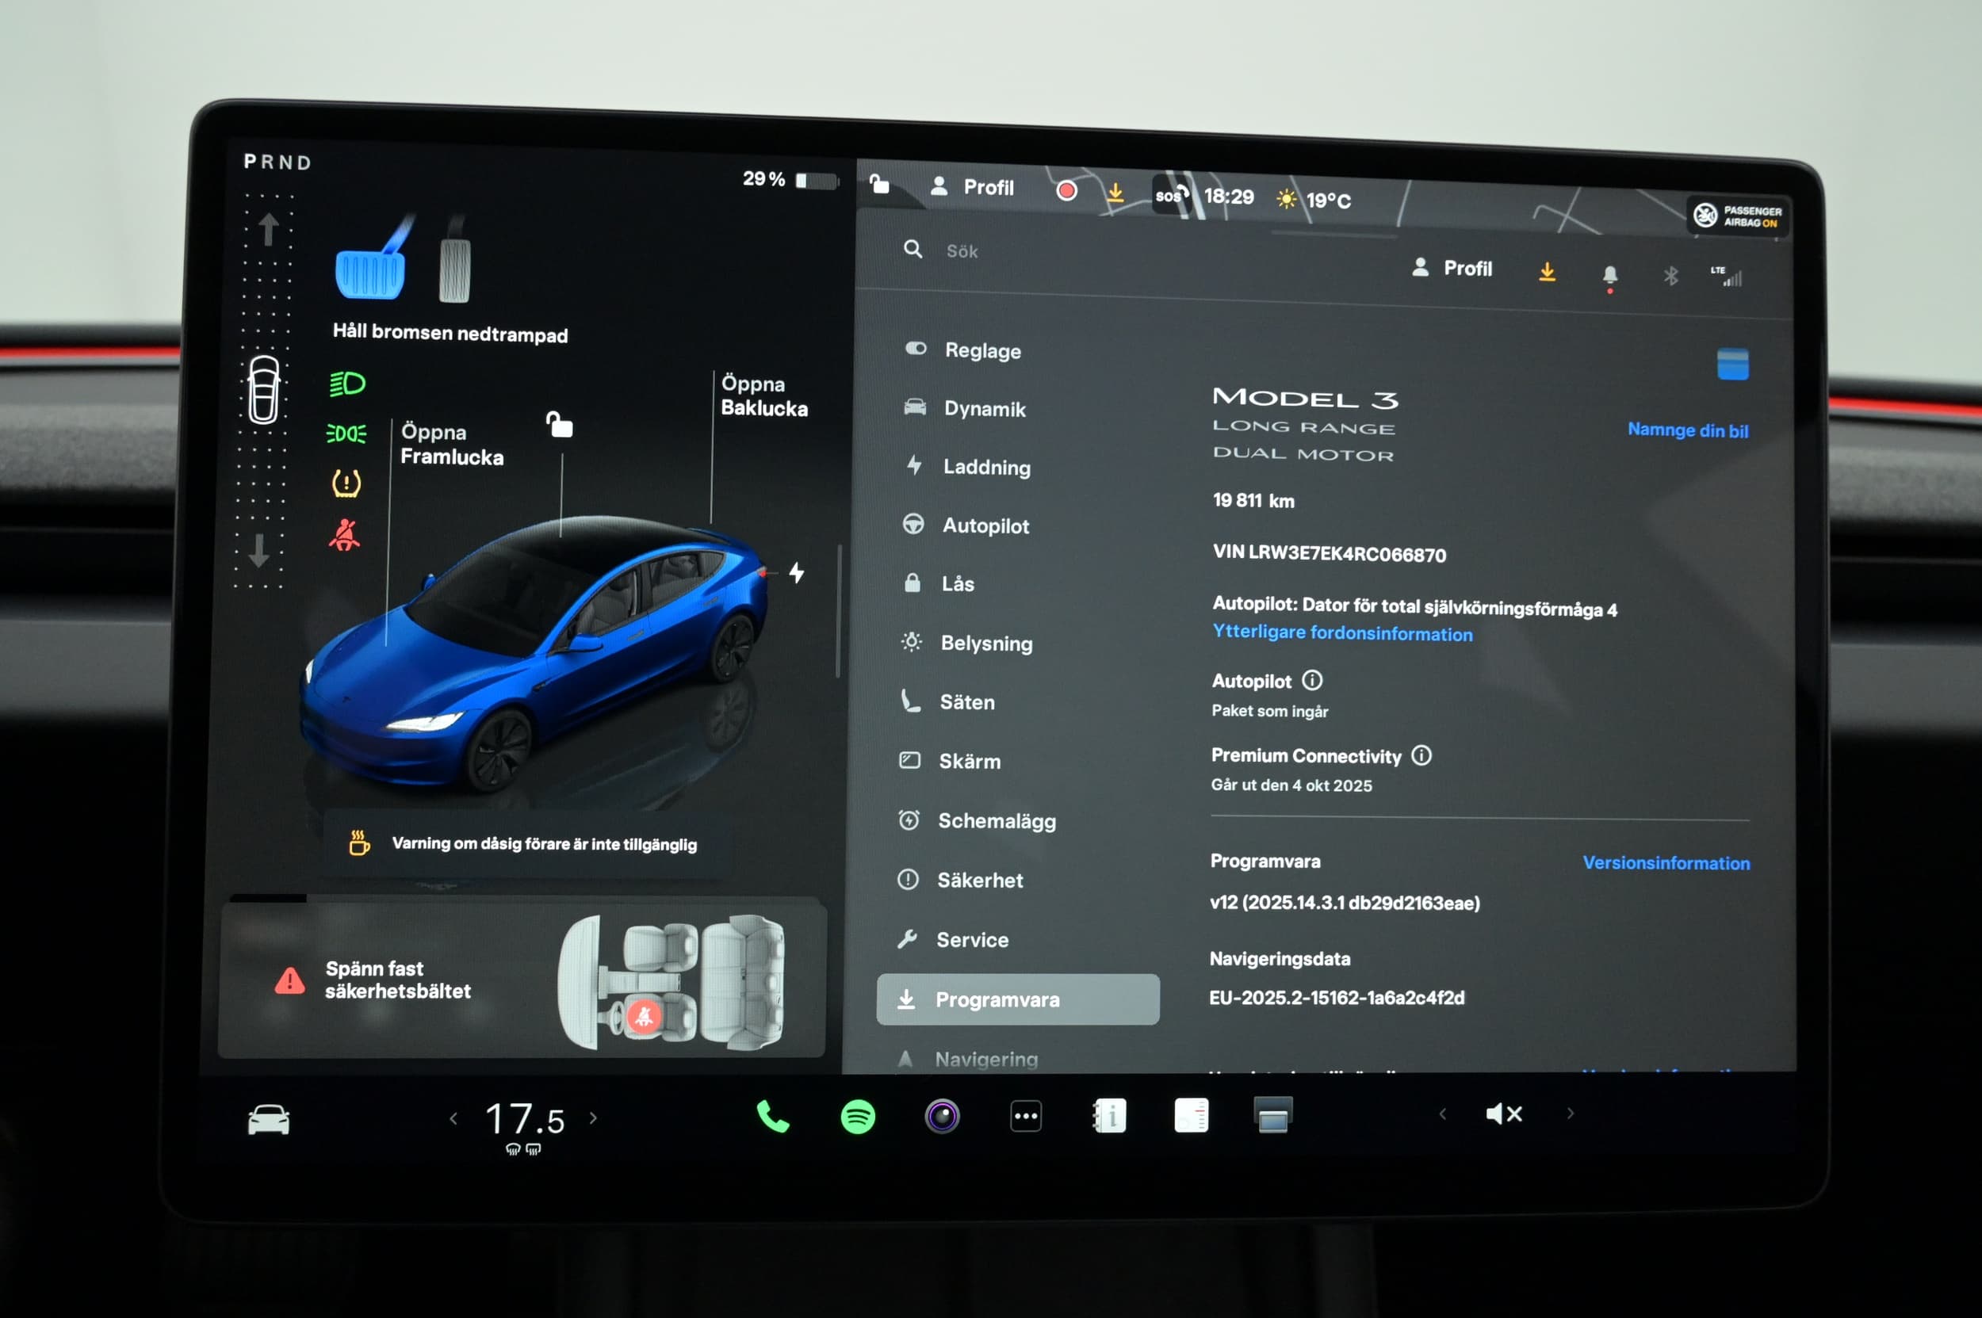Viewport: 1982px width, 1318px height.
Task: Open the owner's manual icon in dock
Action: (1109, 1116)
